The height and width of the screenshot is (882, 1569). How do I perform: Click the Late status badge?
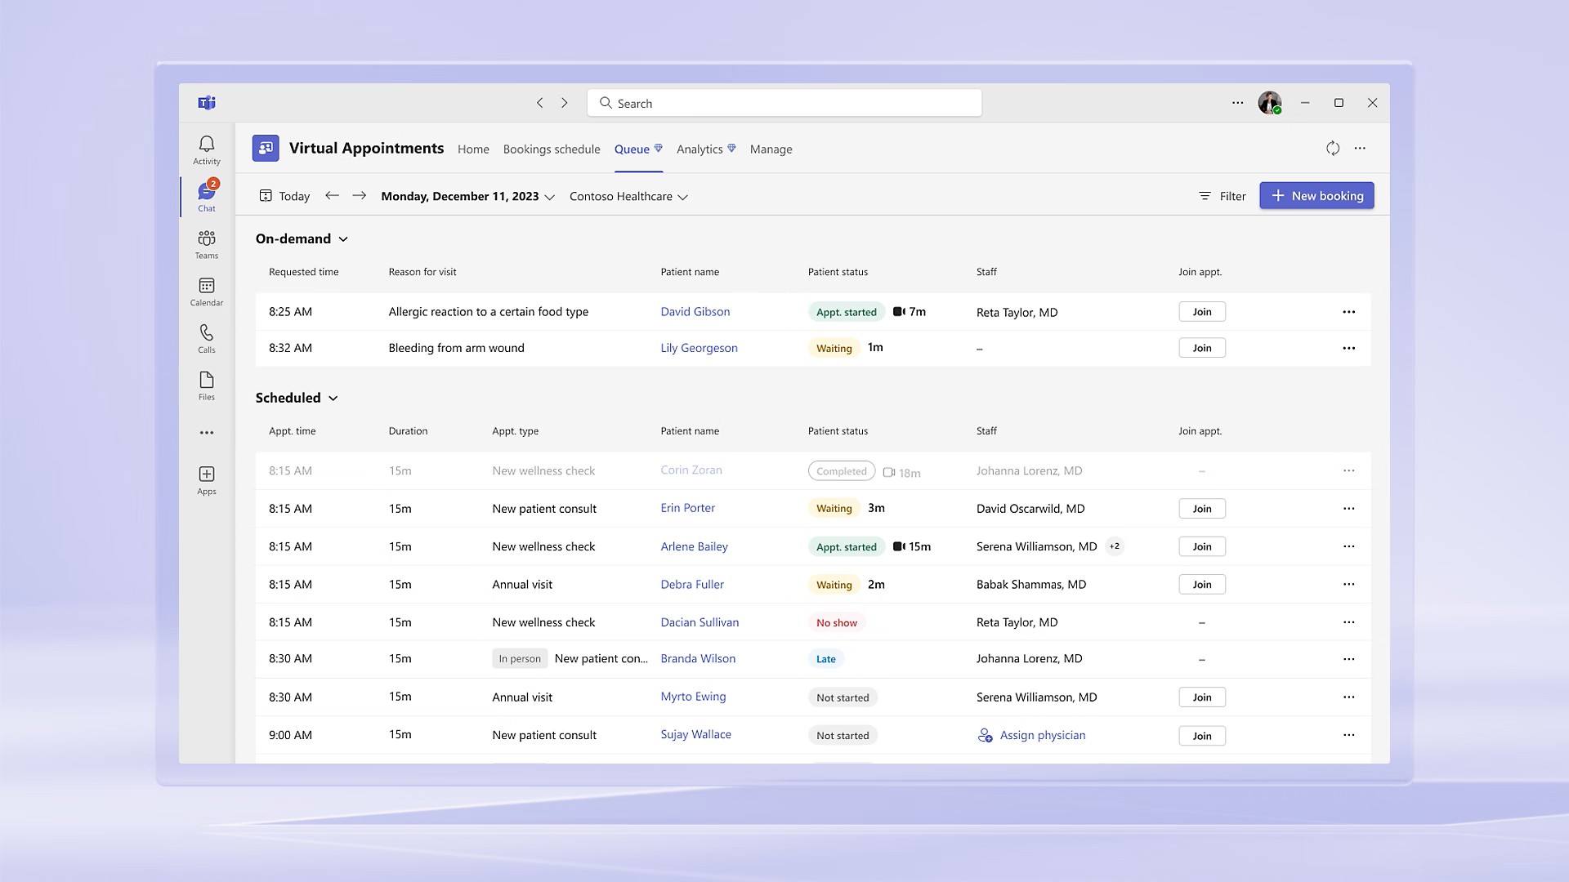[826, 659]
